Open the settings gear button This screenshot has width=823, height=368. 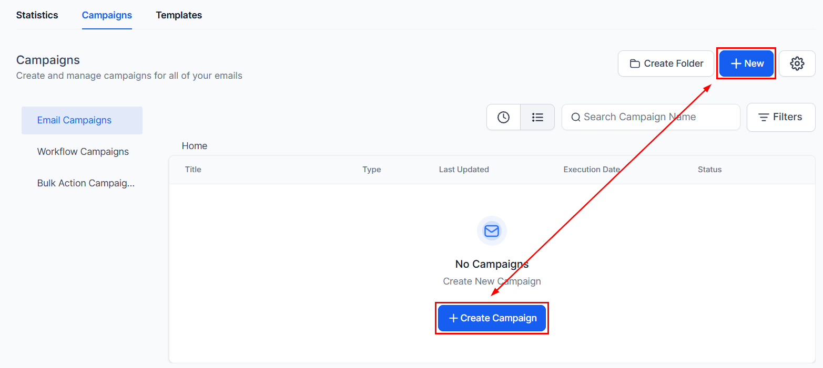797,64
